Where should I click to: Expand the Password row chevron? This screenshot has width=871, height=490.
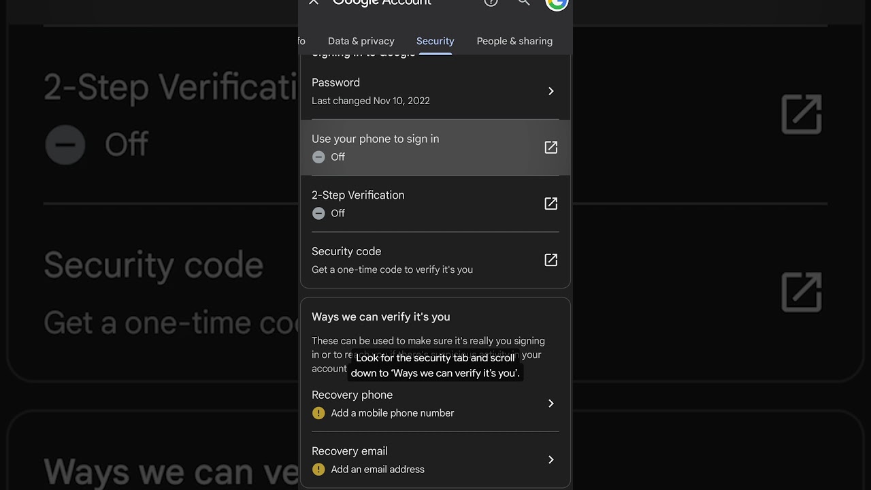(x=550, y=91)
